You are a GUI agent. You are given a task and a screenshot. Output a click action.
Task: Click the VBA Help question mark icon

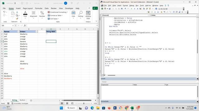point(156,9)
